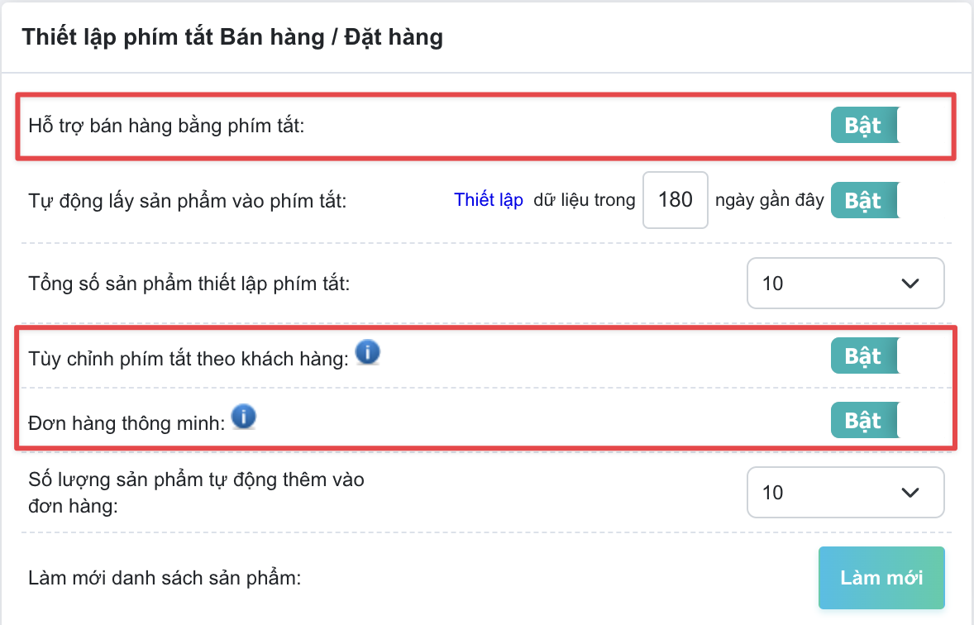Open the blue Thiết lập link
The height and width of the screenshot is (625, 974).
(x=489, y=200)
